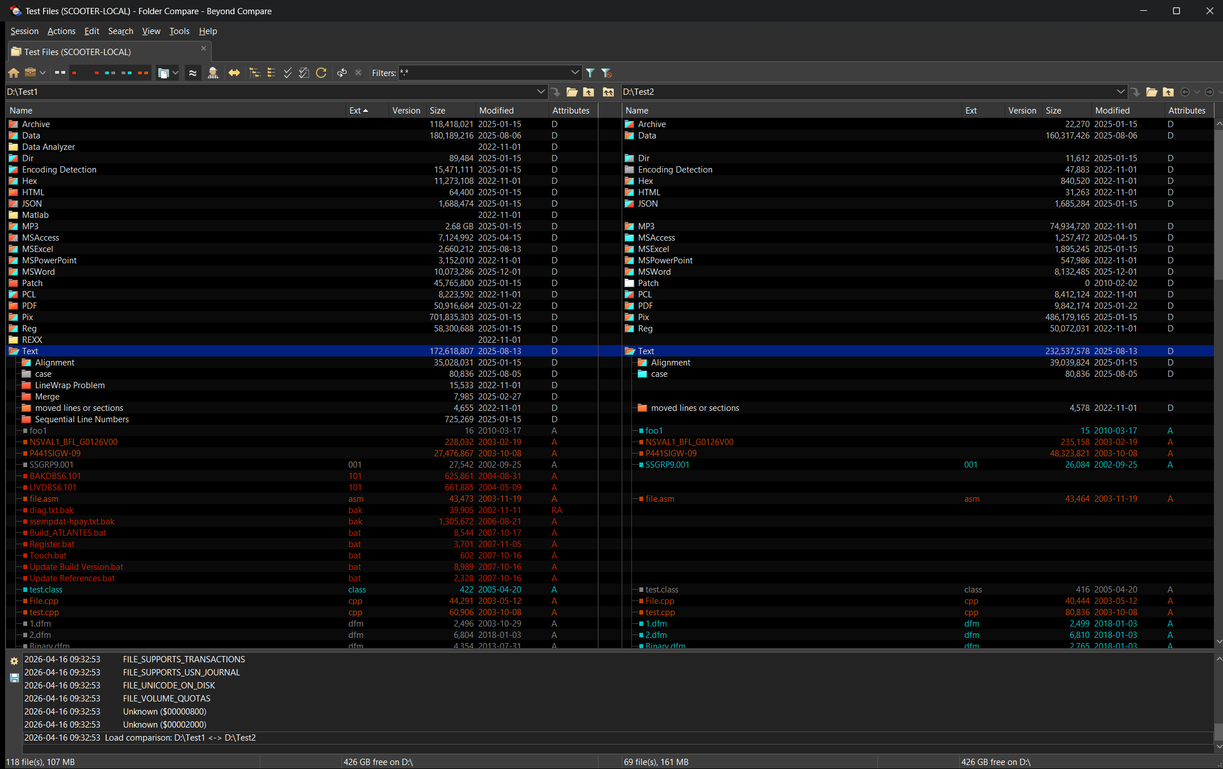Click the right path go arrow
This screenshot has width=1223, height=769.
coord(1135,92)
